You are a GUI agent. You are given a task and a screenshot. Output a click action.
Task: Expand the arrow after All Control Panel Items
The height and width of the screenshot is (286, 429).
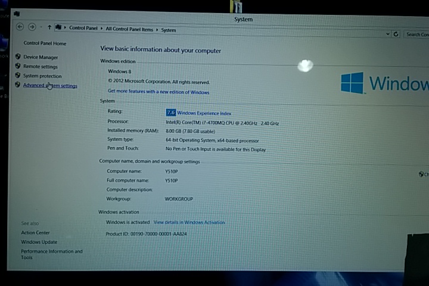point(157,30)
